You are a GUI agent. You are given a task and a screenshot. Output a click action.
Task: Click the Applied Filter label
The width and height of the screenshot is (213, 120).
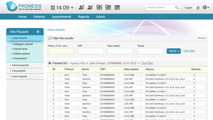pyautogui.click(x=78, y=63)
